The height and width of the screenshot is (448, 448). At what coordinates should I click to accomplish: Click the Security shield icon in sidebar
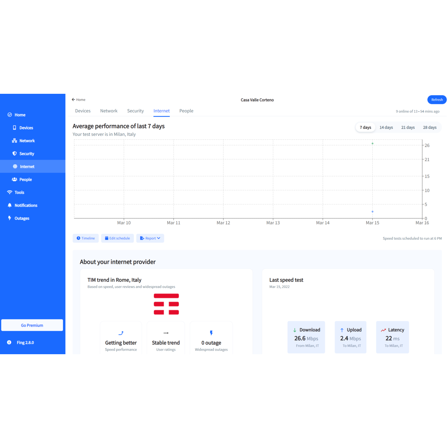click(14, 154)
